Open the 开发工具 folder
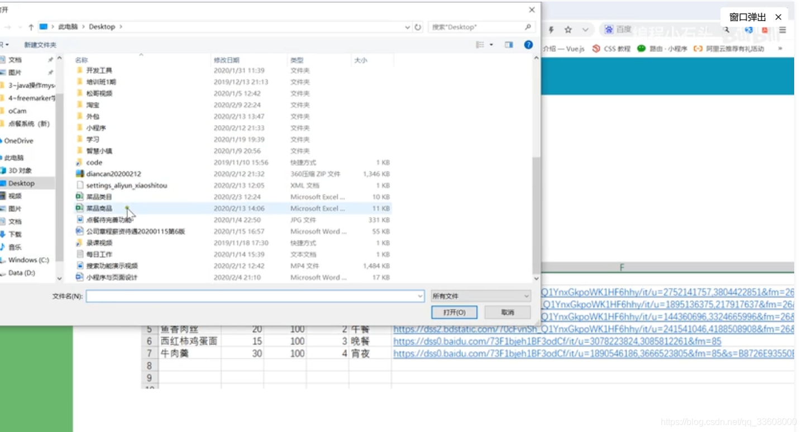 233,70
